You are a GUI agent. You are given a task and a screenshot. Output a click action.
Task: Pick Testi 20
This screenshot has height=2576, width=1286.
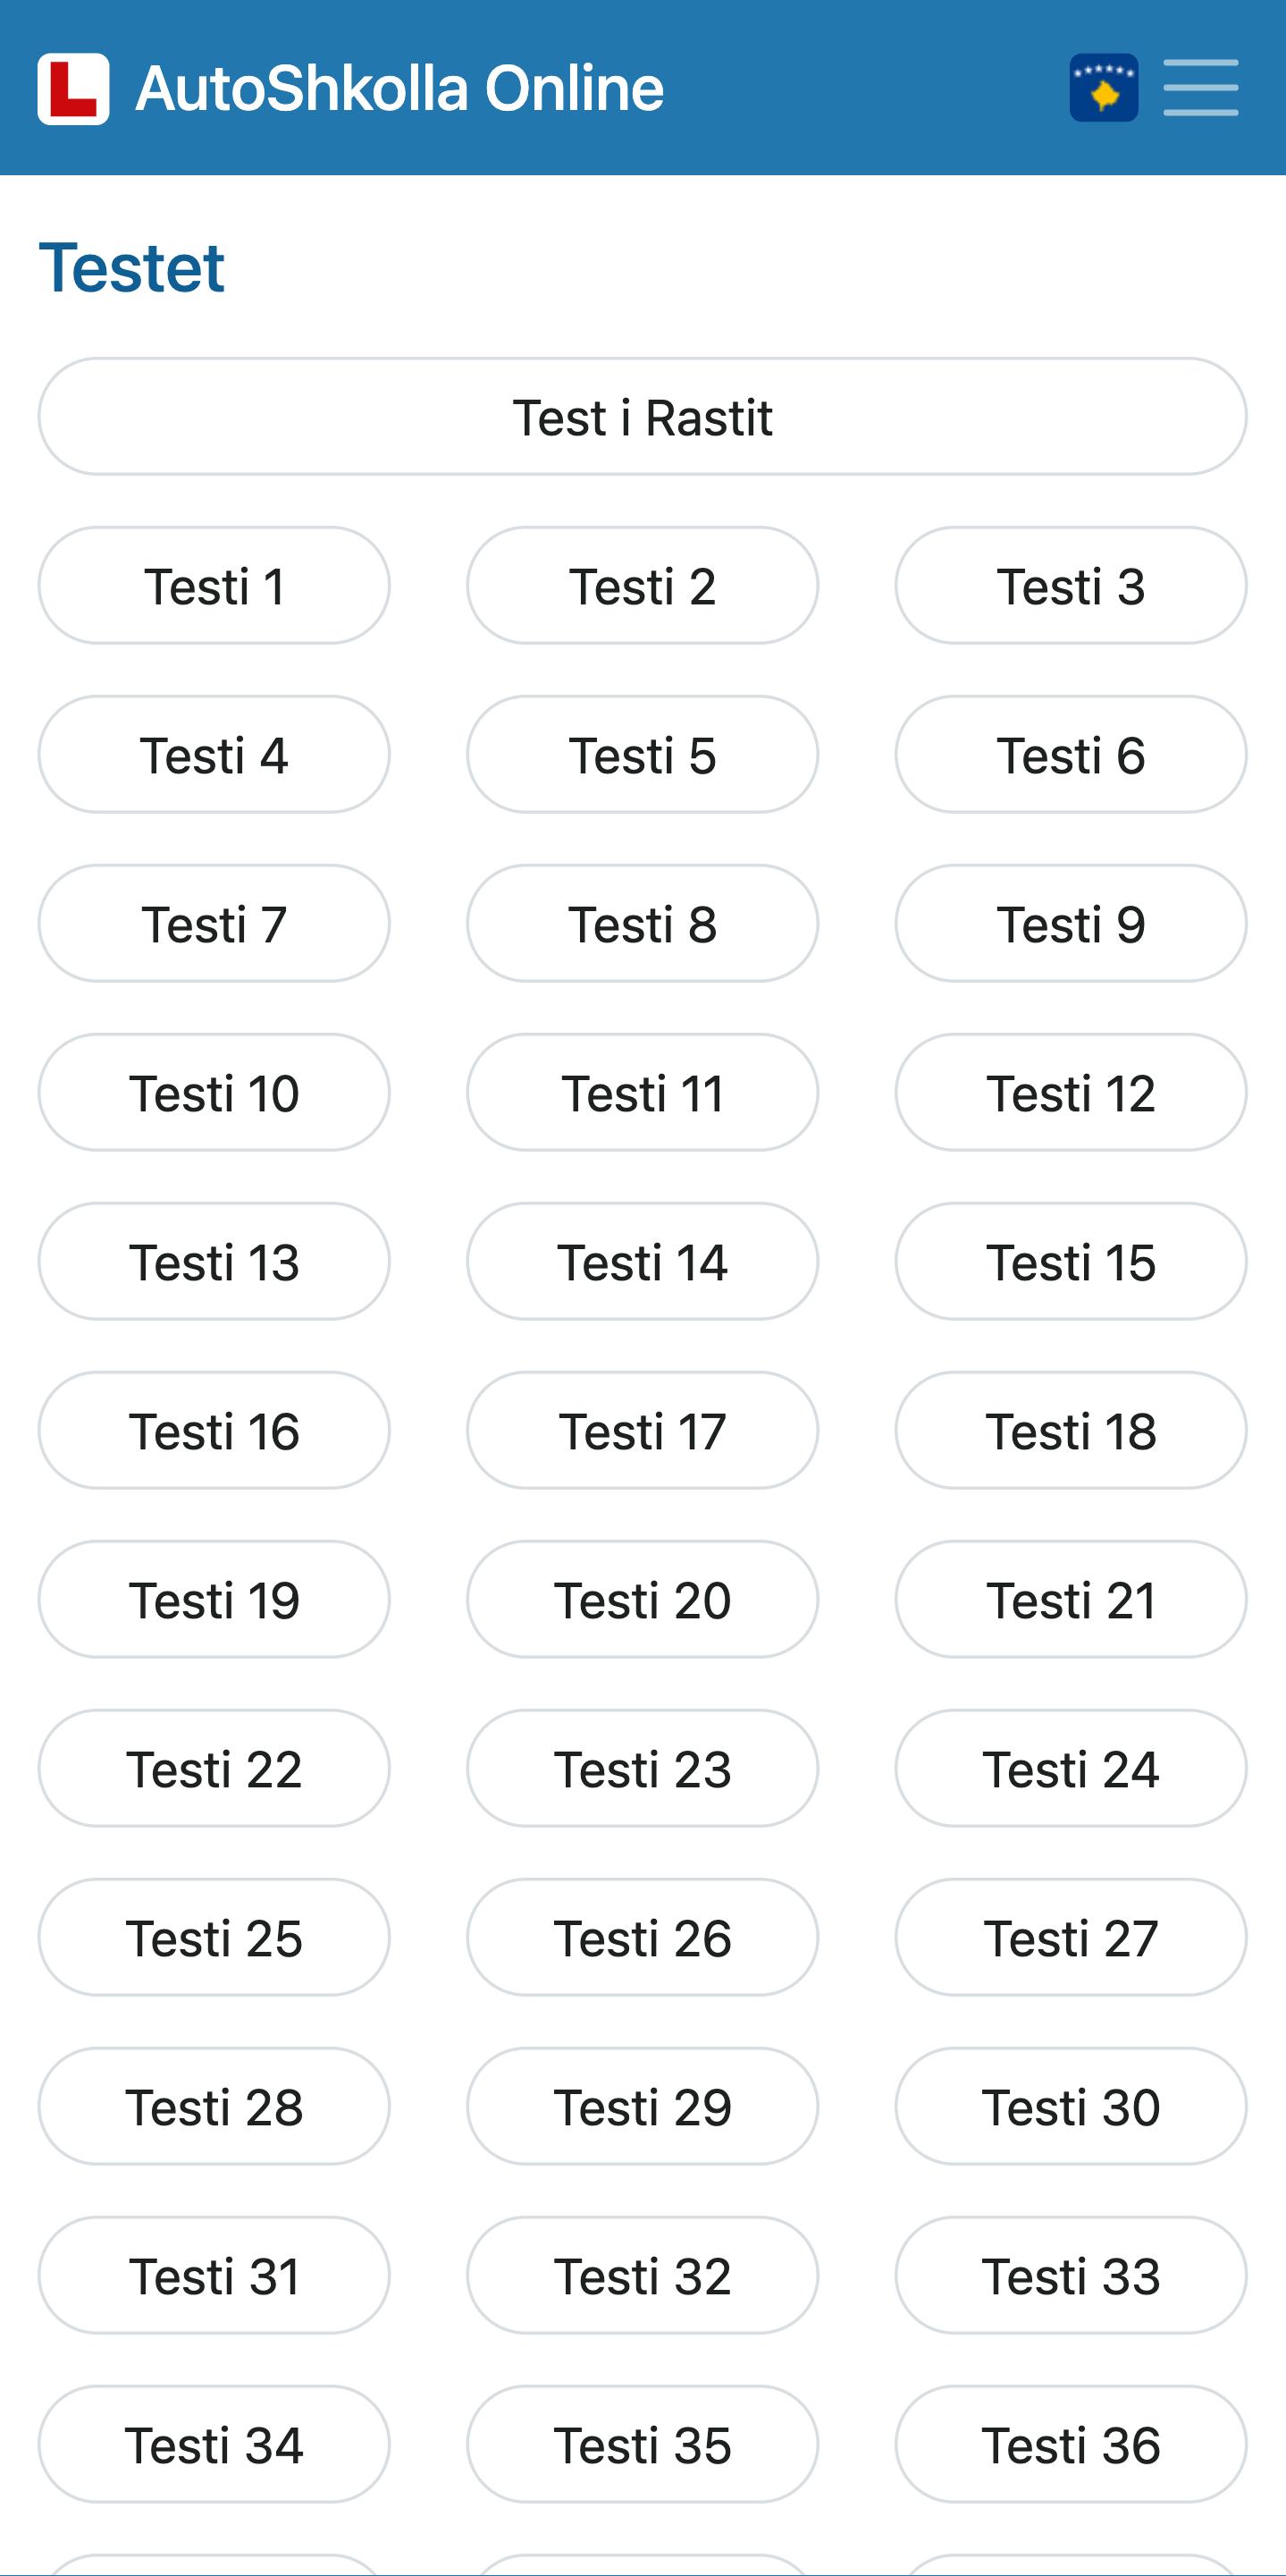coord(643,1600)
